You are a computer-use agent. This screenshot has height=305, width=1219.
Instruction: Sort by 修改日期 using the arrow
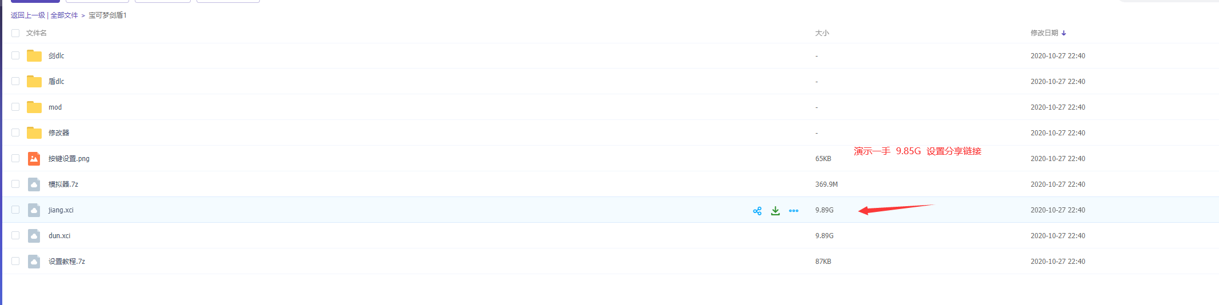(x=1064, y=33)
